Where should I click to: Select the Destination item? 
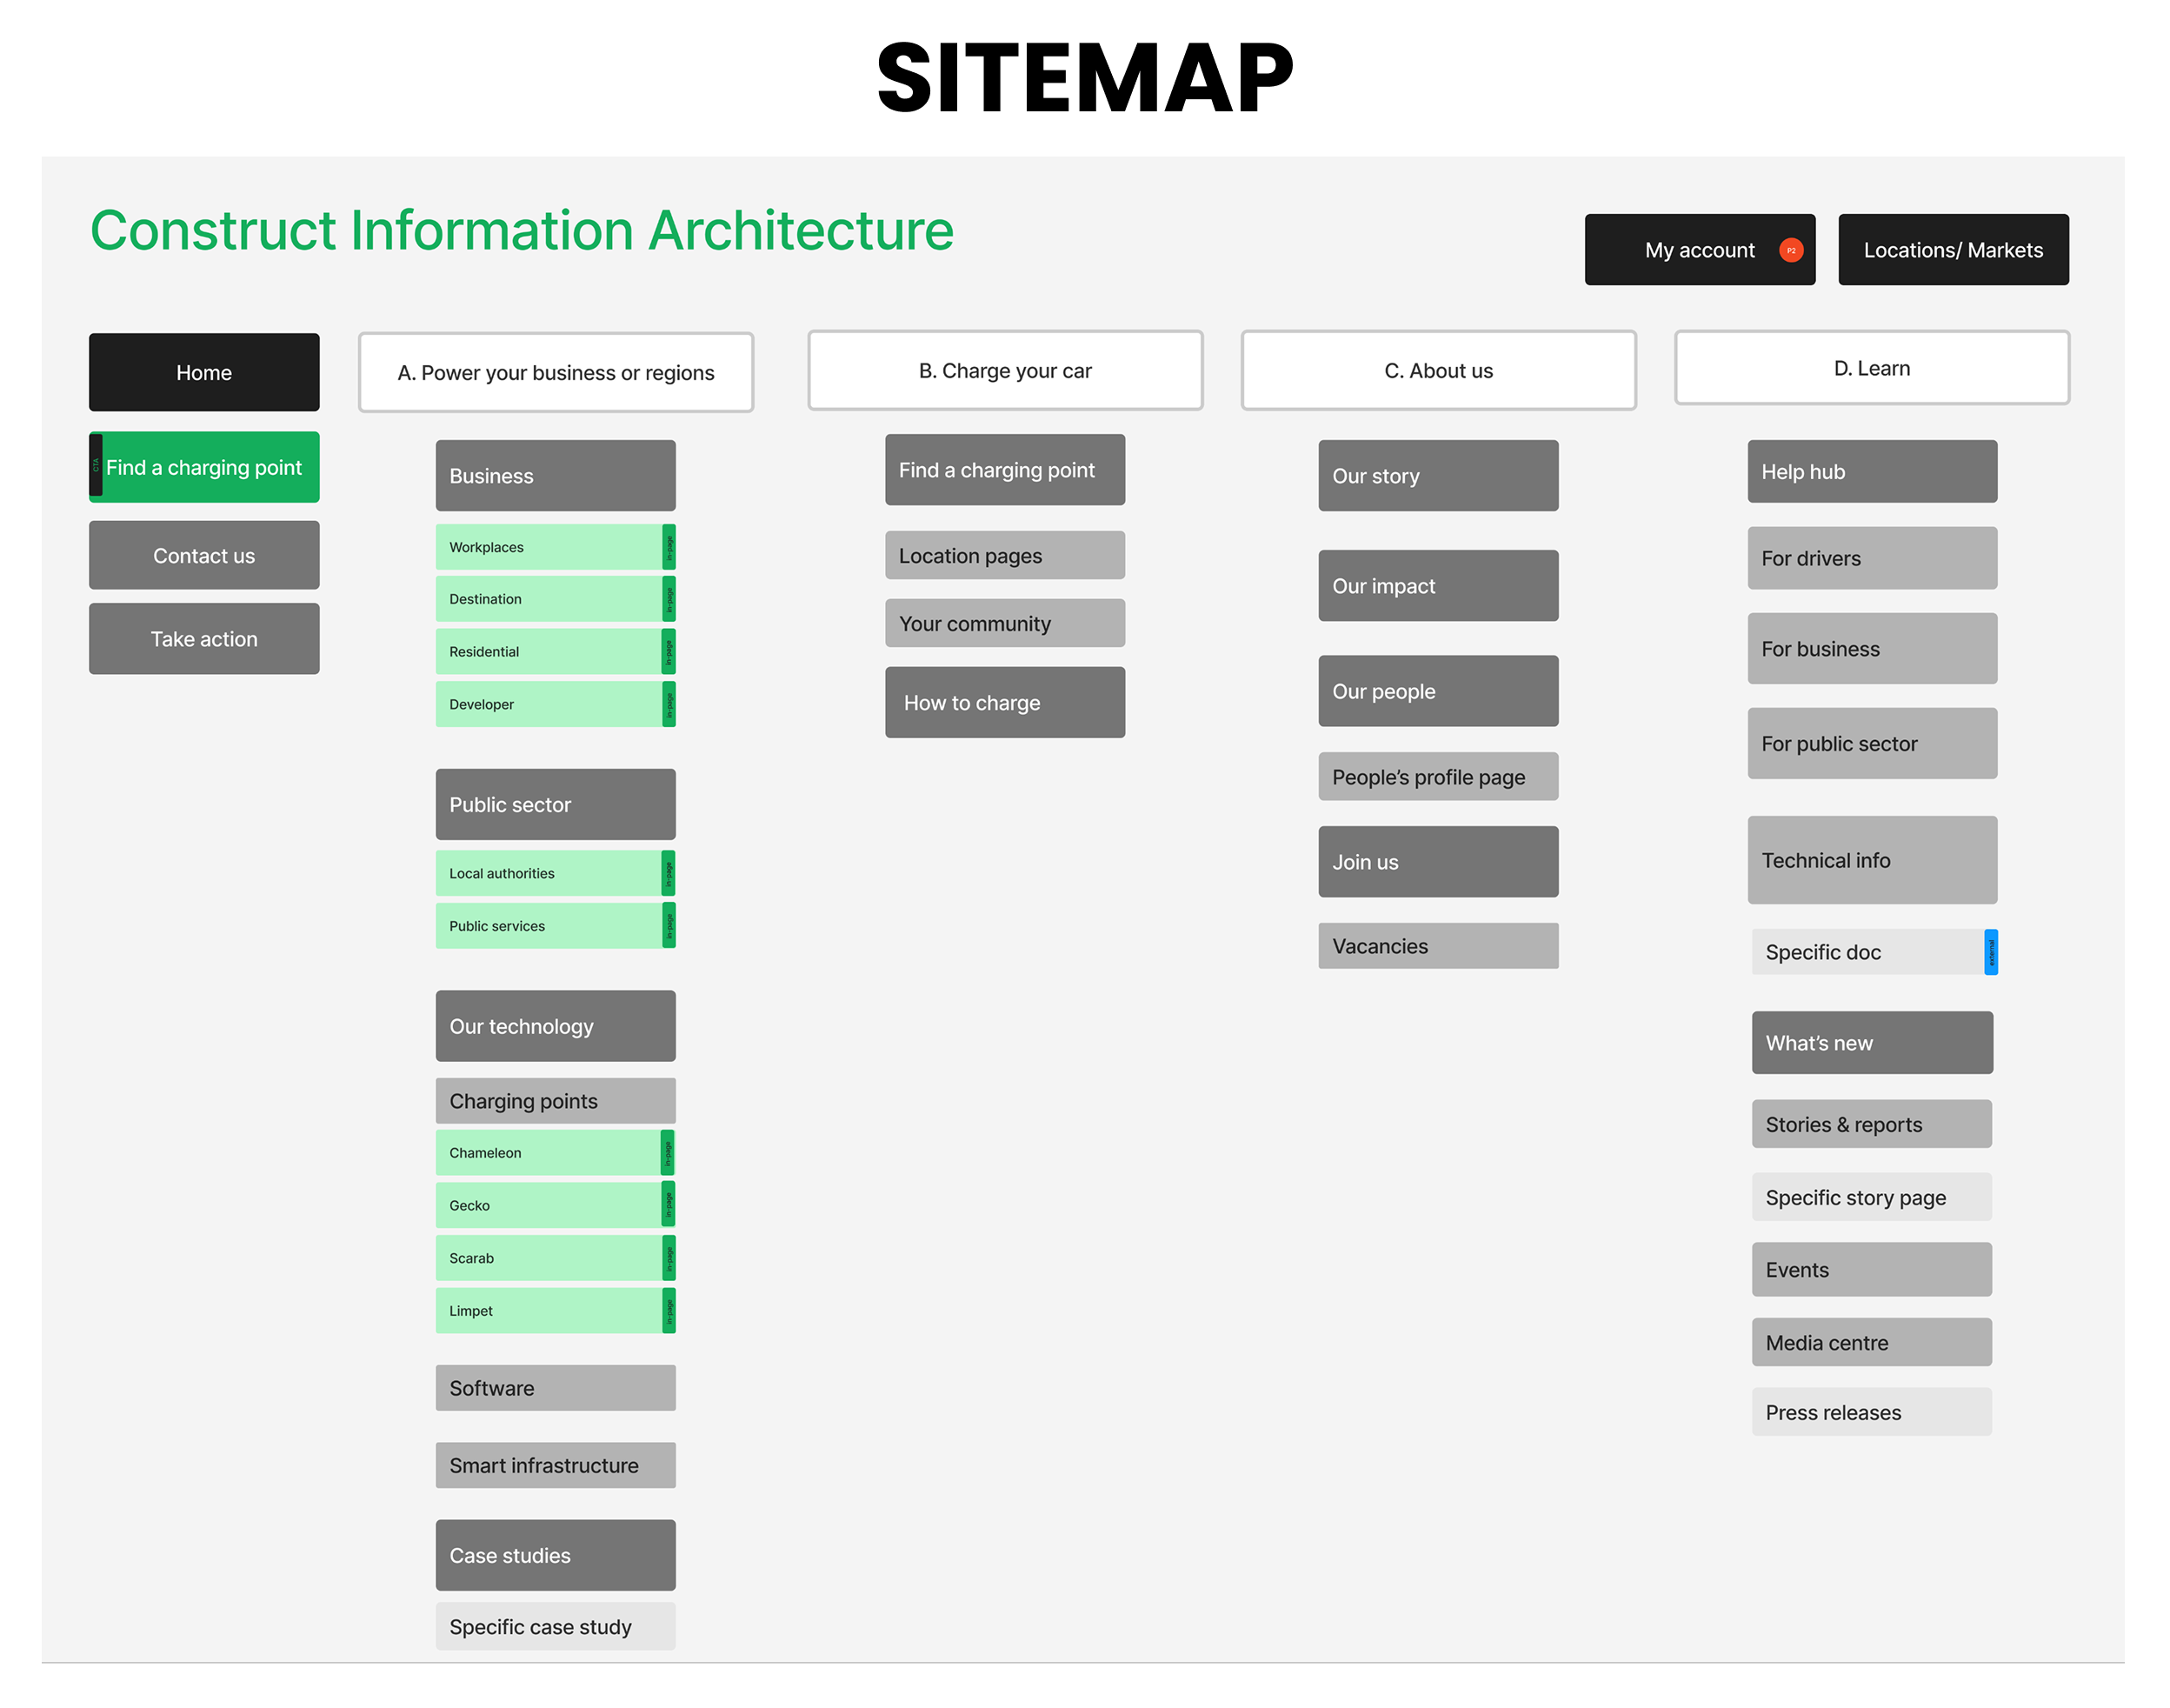[556, 599]
